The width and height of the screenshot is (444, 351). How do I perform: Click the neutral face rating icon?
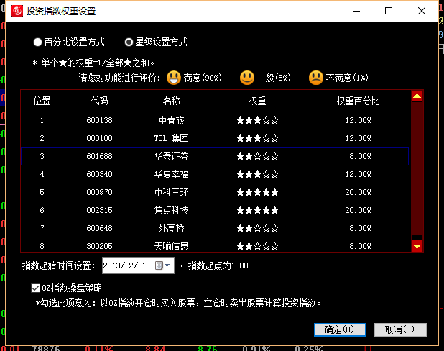click(x=247, y=77)
